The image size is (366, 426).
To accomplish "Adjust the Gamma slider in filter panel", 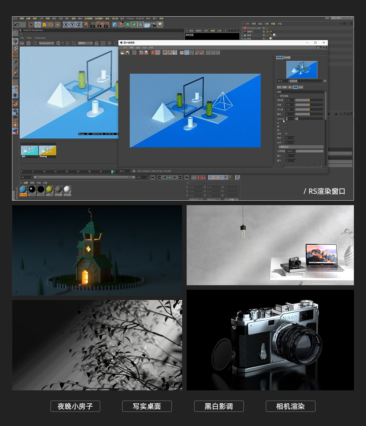I will pos(309,119).
